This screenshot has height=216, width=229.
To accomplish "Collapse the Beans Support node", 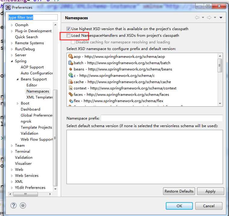I will (17, 79).
